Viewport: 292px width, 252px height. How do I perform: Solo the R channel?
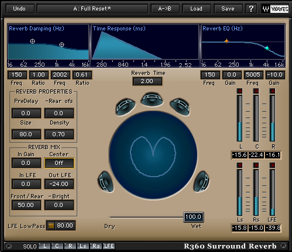click(x=70, y=246)
